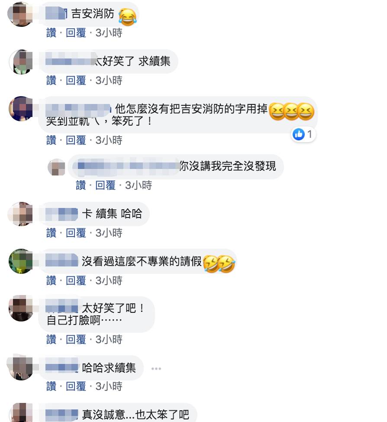This screenshot has height=422, width=387.
Task: Open options menu beside 哈哈求續集 comment
Action: click(156, 368)
